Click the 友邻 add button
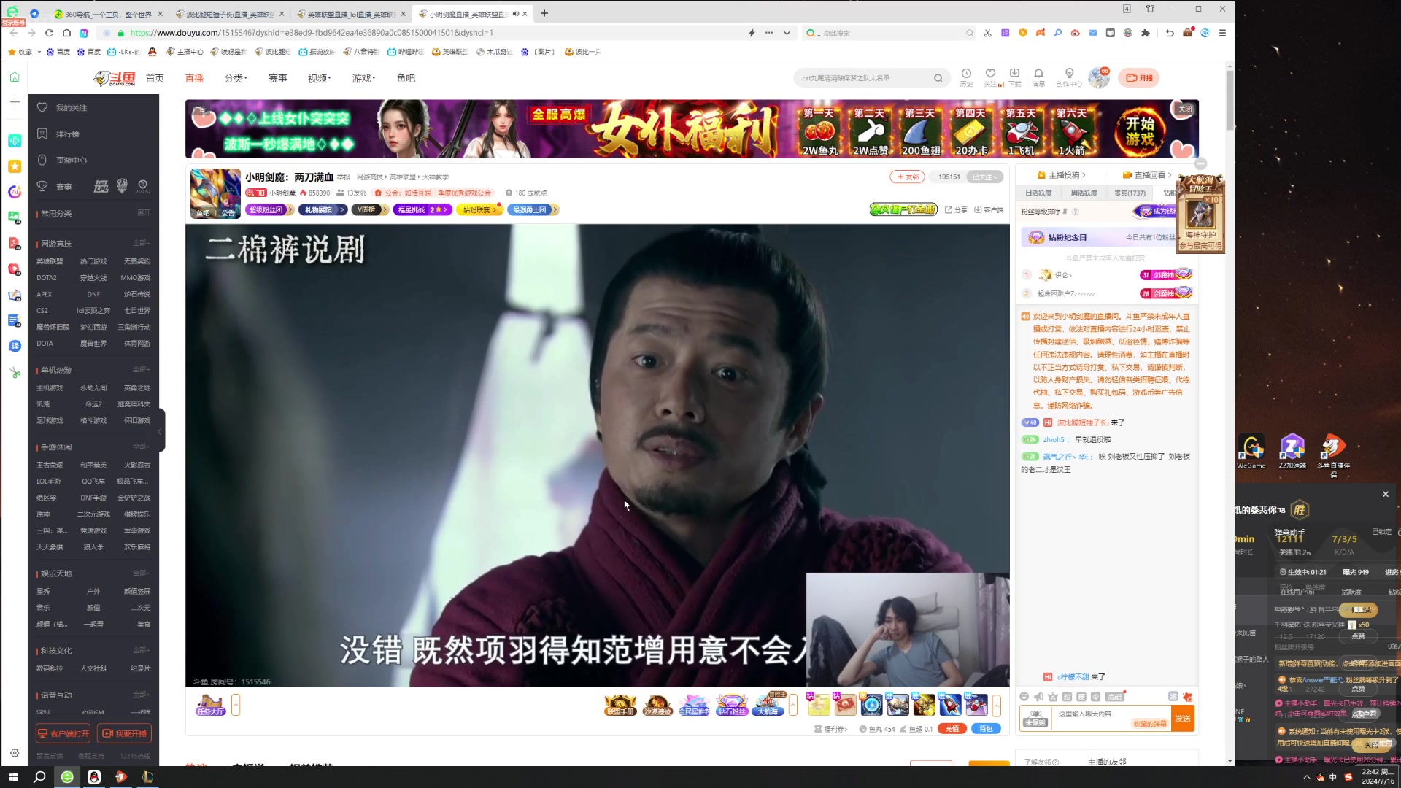Viewport: 1401px width, 788px height. click(907, 177)
